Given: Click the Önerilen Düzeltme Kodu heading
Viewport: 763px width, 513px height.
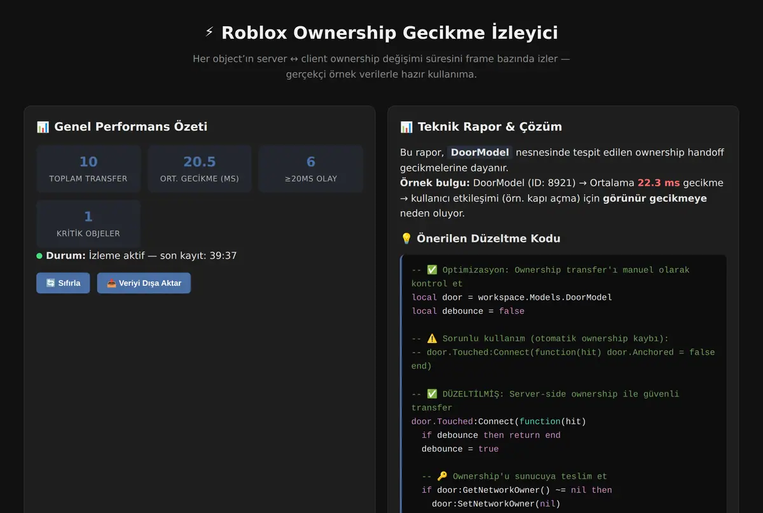Looking at the screenshot, I should pyautogui.click(x=488, y=239).
